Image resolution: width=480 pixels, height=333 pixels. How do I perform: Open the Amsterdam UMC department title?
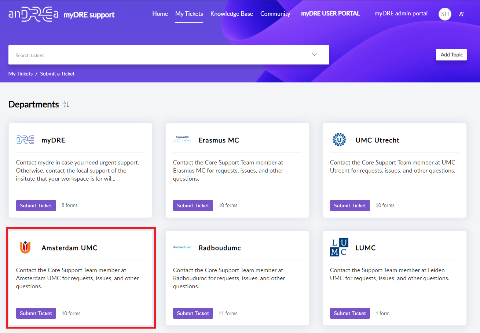(x=69, y=248)
